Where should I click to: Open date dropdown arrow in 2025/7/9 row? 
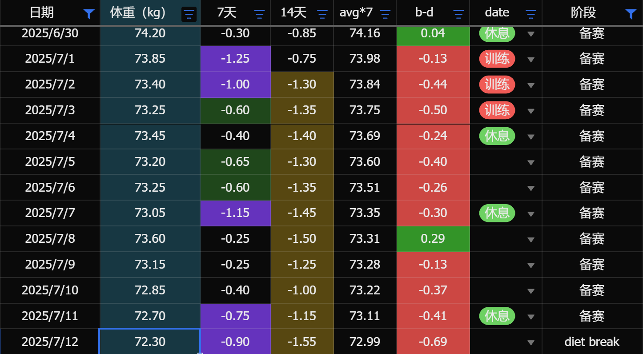[530, 265]
